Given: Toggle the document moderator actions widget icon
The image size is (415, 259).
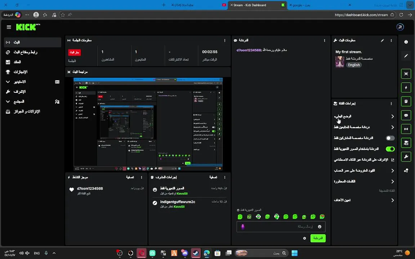Looking at the screenshot, I should tap(406, 101).
